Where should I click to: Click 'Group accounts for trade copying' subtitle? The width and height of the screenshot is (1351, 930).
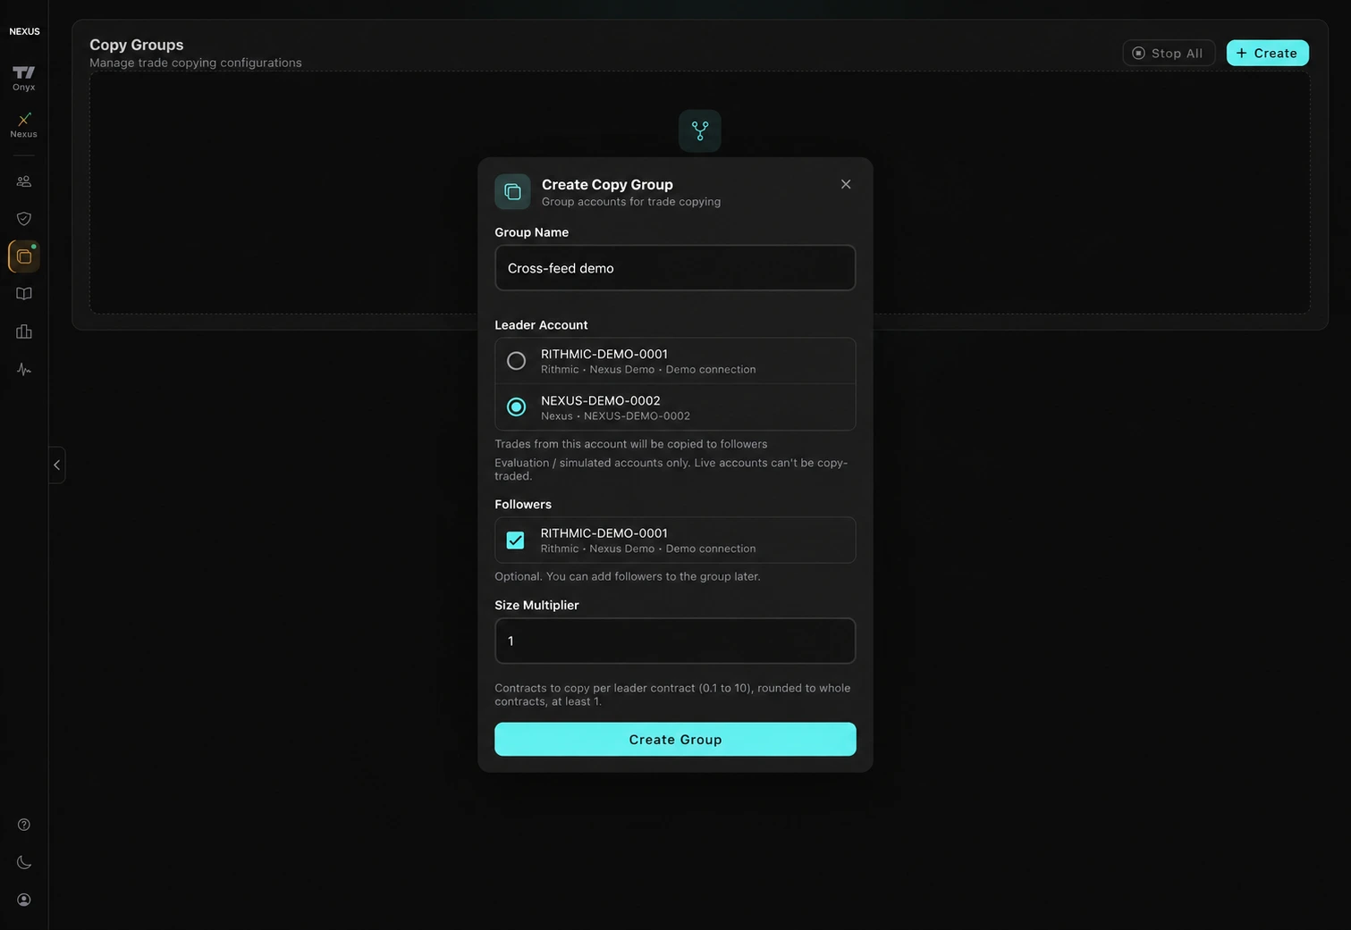click(631, 202)
